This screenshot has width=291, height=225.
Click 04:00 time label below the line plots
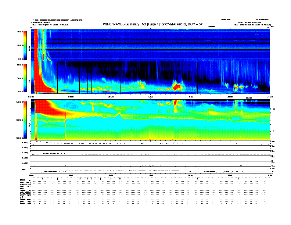point(71,175)
